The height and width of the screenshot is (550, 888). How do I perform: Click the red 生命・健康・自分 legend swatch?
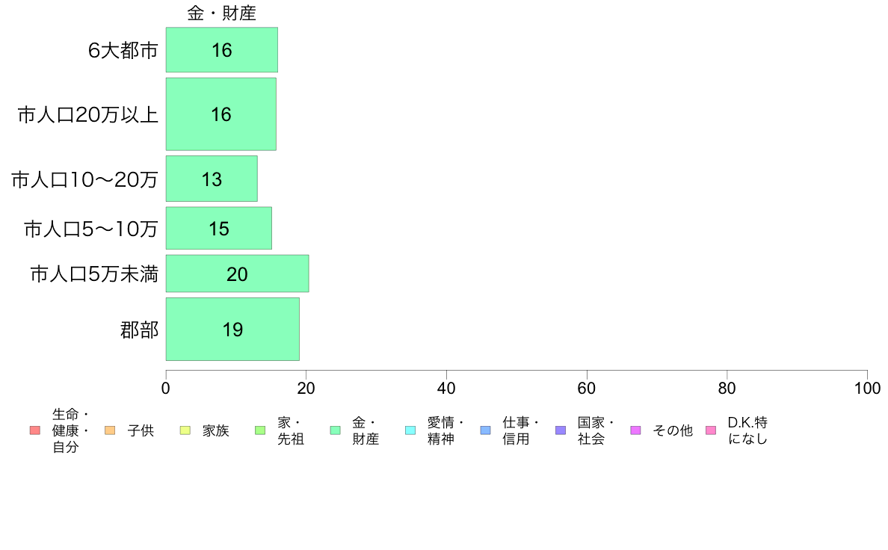tap(35, 430)
